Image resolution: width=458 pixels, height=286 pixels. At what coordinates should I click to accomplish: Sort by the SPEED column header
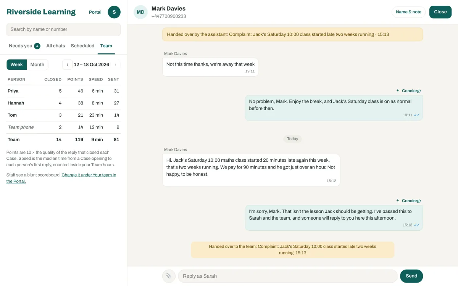coord(96,79)
